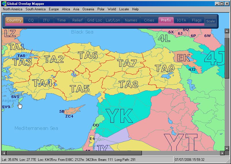The image size is (231, 164).
Task: Click the vertical scrollbar down arrow
Action: click(227, 149)
